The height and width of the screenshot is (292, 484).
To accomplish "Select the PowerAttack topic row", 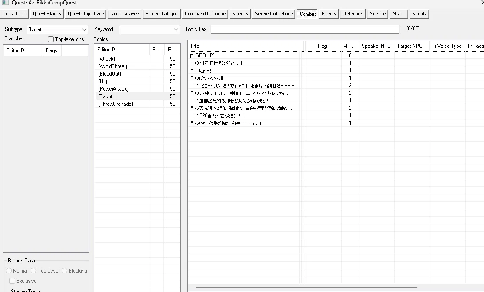I will coord(137,89).
